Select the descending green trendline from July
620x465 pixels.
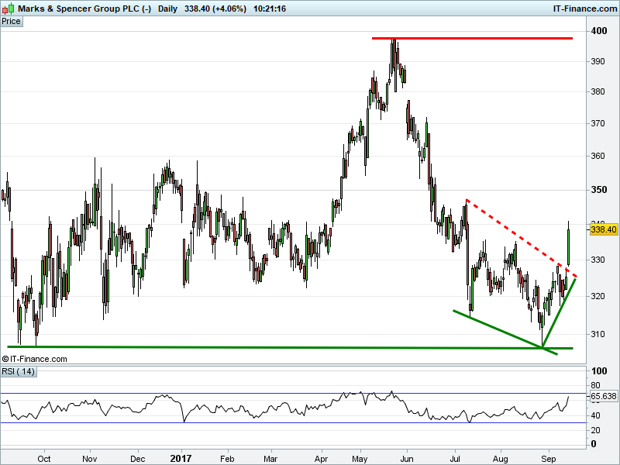tap(505, 332)
